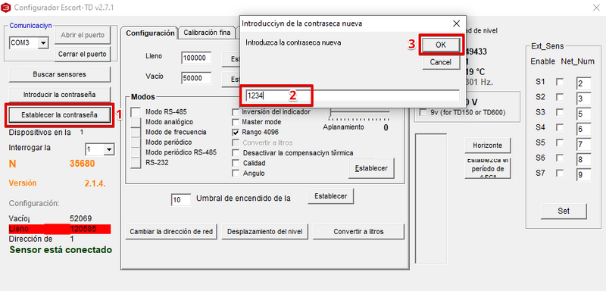Toggle Master mode checkbox
Screen dimensions: 606x291
tap(236, 122)
